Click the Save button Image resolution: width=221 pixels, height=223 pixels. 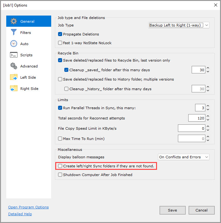[x=172, y=210]
